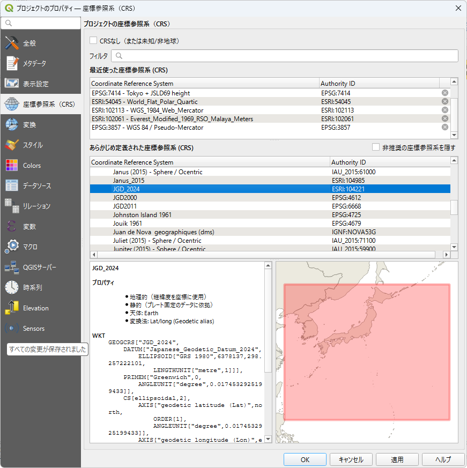Image resolution: width=467 pixels, height=468 pixels.
Task: Open the 全般 settings icon
Action: (x=12, y=43)
